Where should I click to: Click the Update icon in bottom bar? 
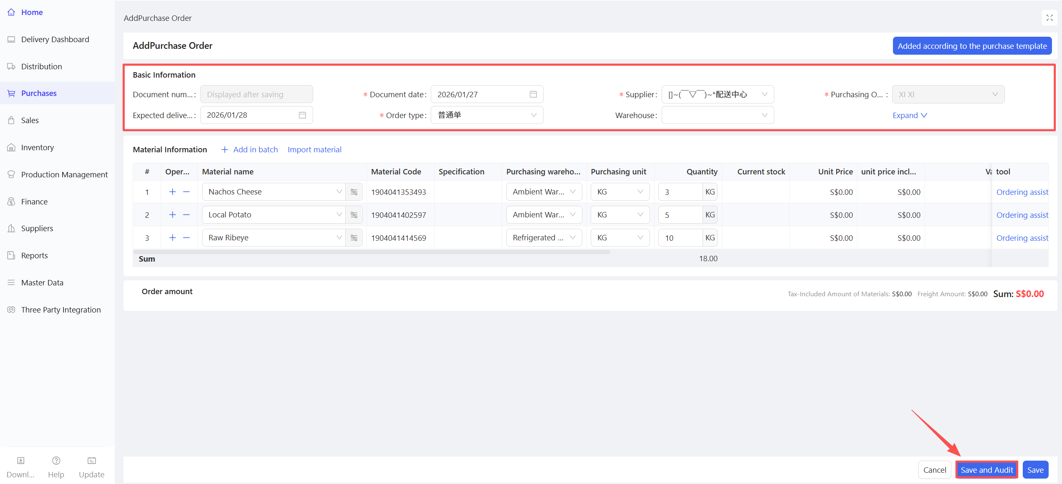tap(91, 461)
